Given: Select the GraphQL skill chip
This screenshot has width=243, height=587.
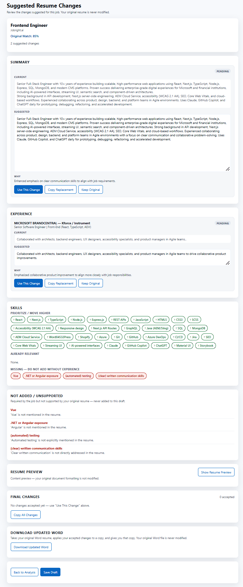Looking at the screenshot, I should point(131,328).
